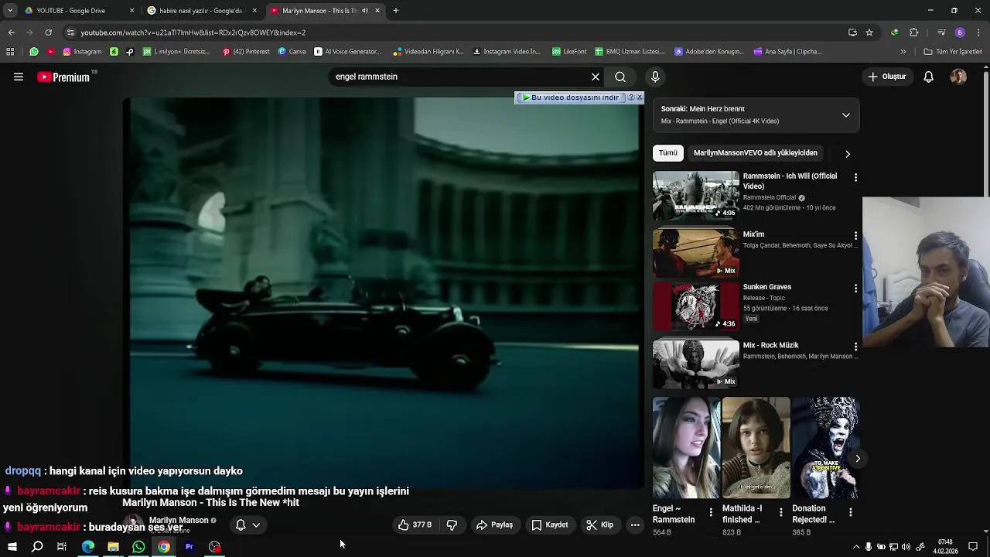Open Chrome extensions puzzle icon
Viewport: 990px width, 557px height.
tap(914, 32)
